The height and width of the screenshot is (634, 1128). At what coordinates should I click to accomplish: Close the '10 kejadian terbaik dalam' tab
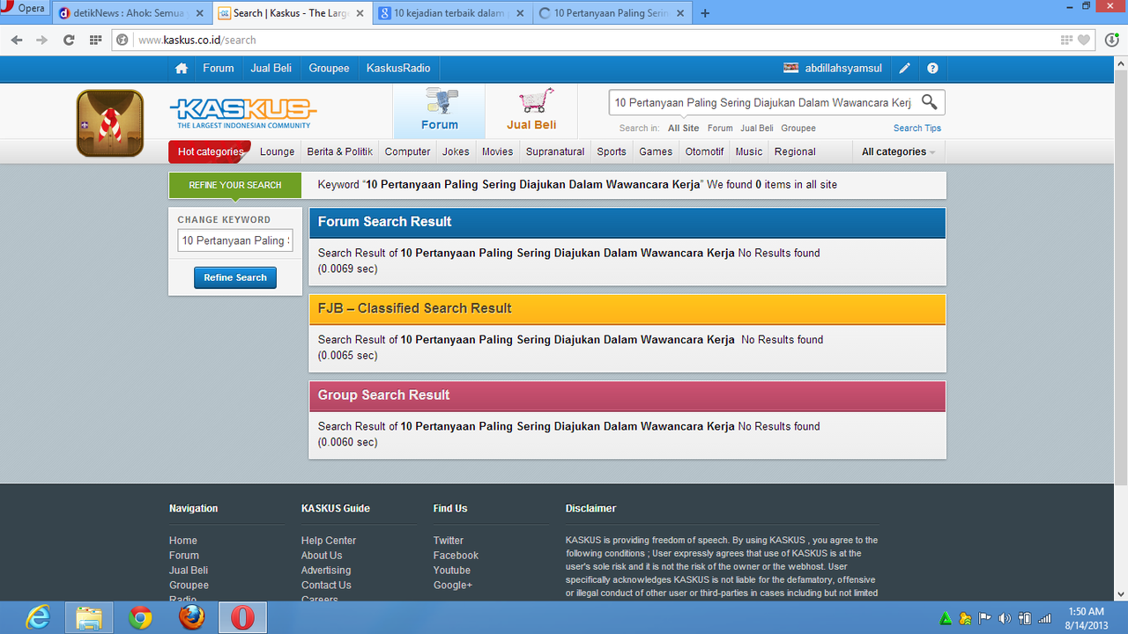coord(520,13)
